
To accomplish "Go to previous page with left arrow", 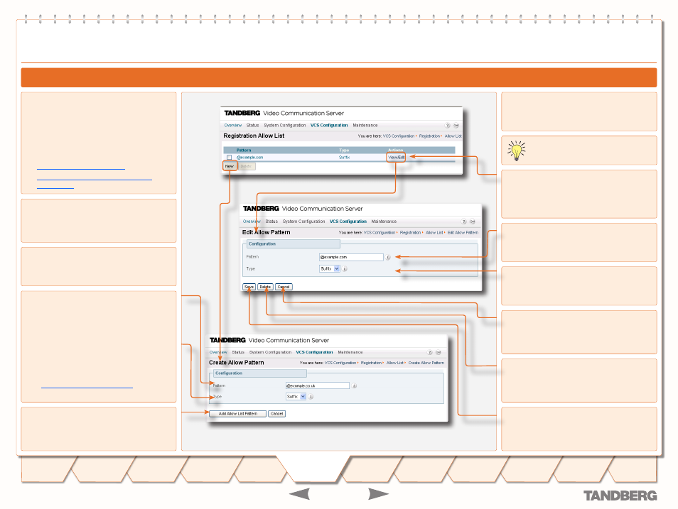I will 299,494.
